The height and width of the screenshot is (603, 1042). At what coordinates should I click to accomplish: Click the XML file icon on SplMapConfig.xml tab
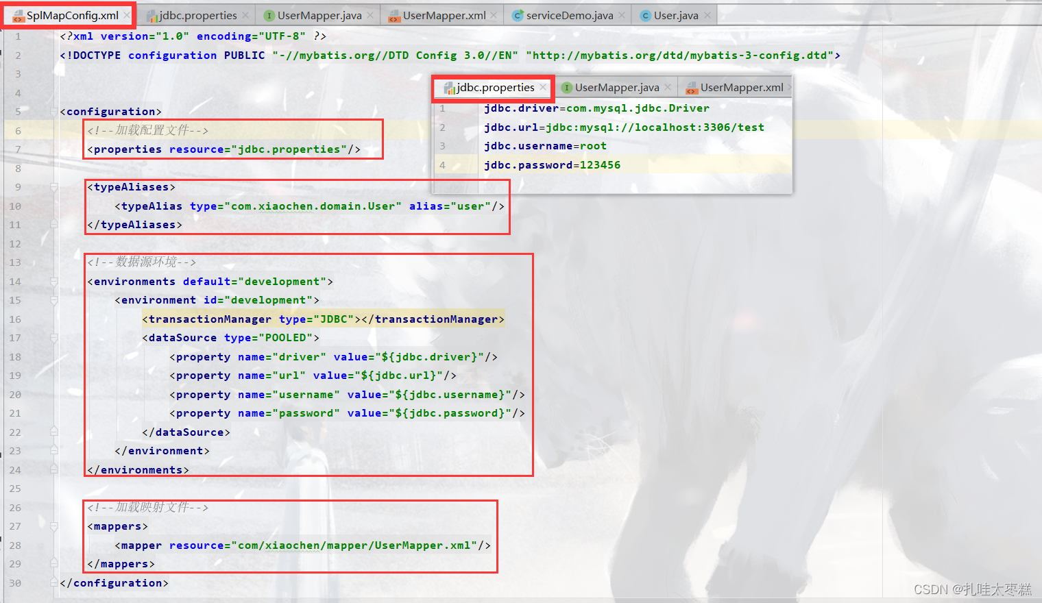[19, 16]
